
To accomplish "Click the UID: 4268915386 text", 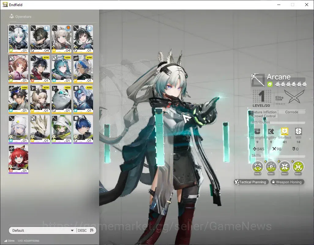I will pos(29,241).
